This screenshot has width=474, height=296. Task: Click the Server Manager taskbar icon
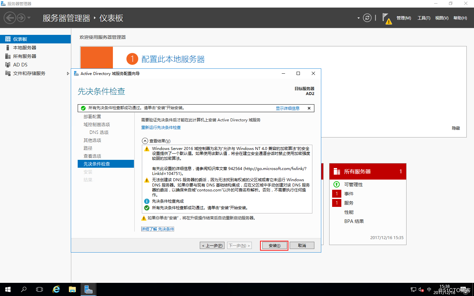click(x=89, y=289)
